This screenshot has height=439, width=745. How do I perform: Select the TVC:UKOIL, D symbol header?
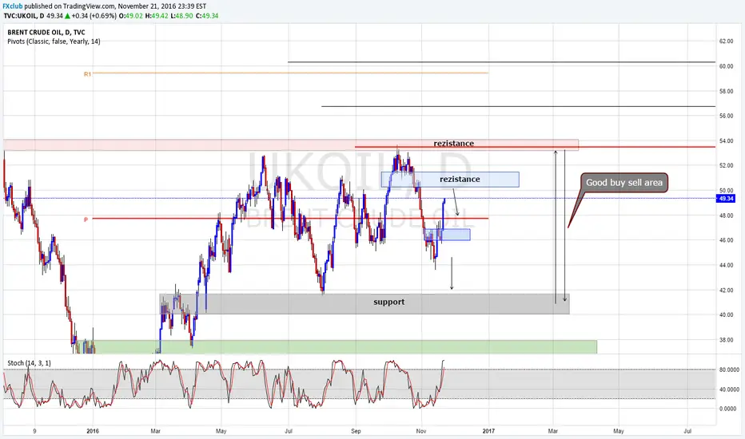coord(24,16)
